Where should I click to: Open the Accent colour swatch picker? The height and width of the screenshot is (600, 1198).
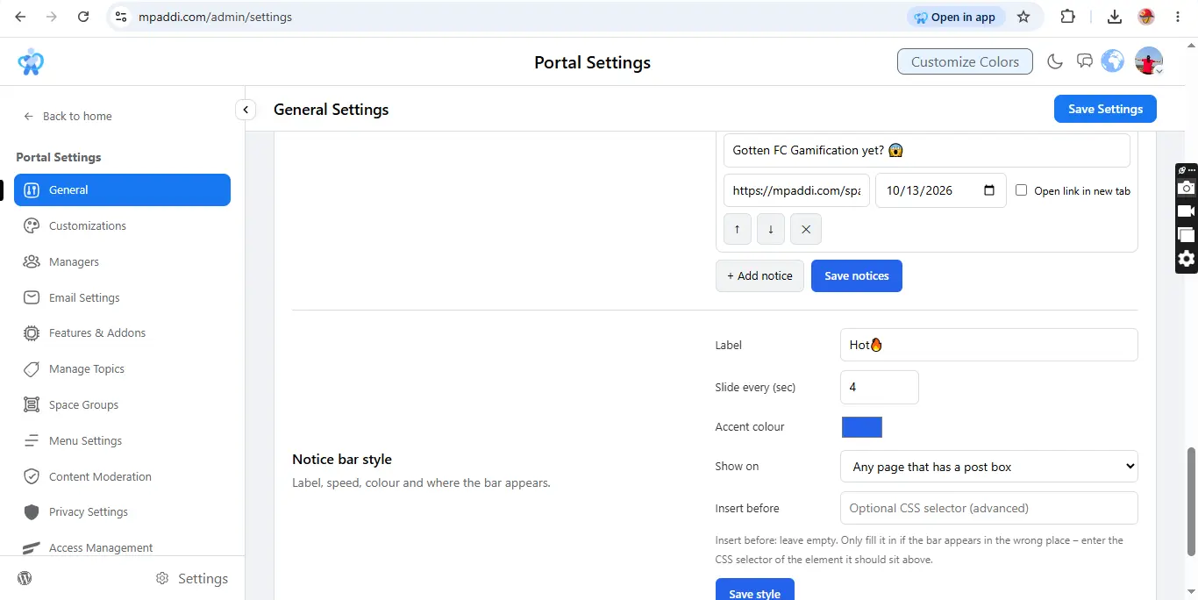862,427
